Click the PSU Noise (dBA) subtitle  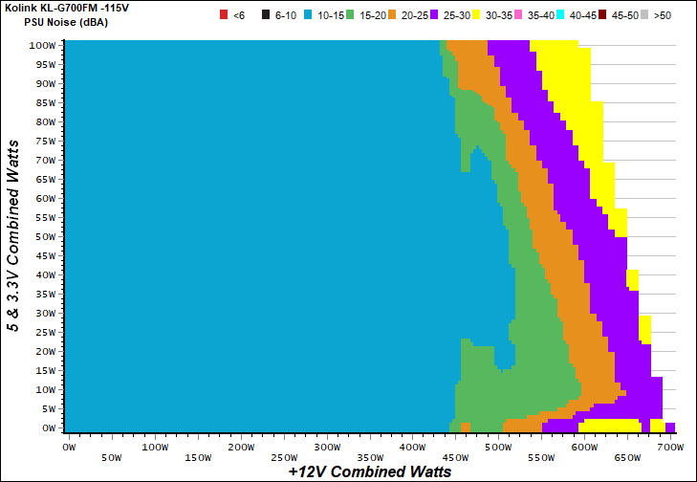click(65, 23)
